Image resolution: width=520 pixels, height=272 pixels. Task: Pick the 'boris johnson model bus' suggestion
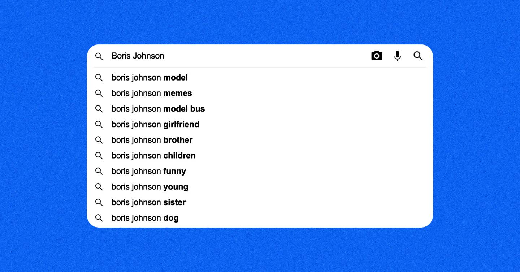click(x=158, y=109)
